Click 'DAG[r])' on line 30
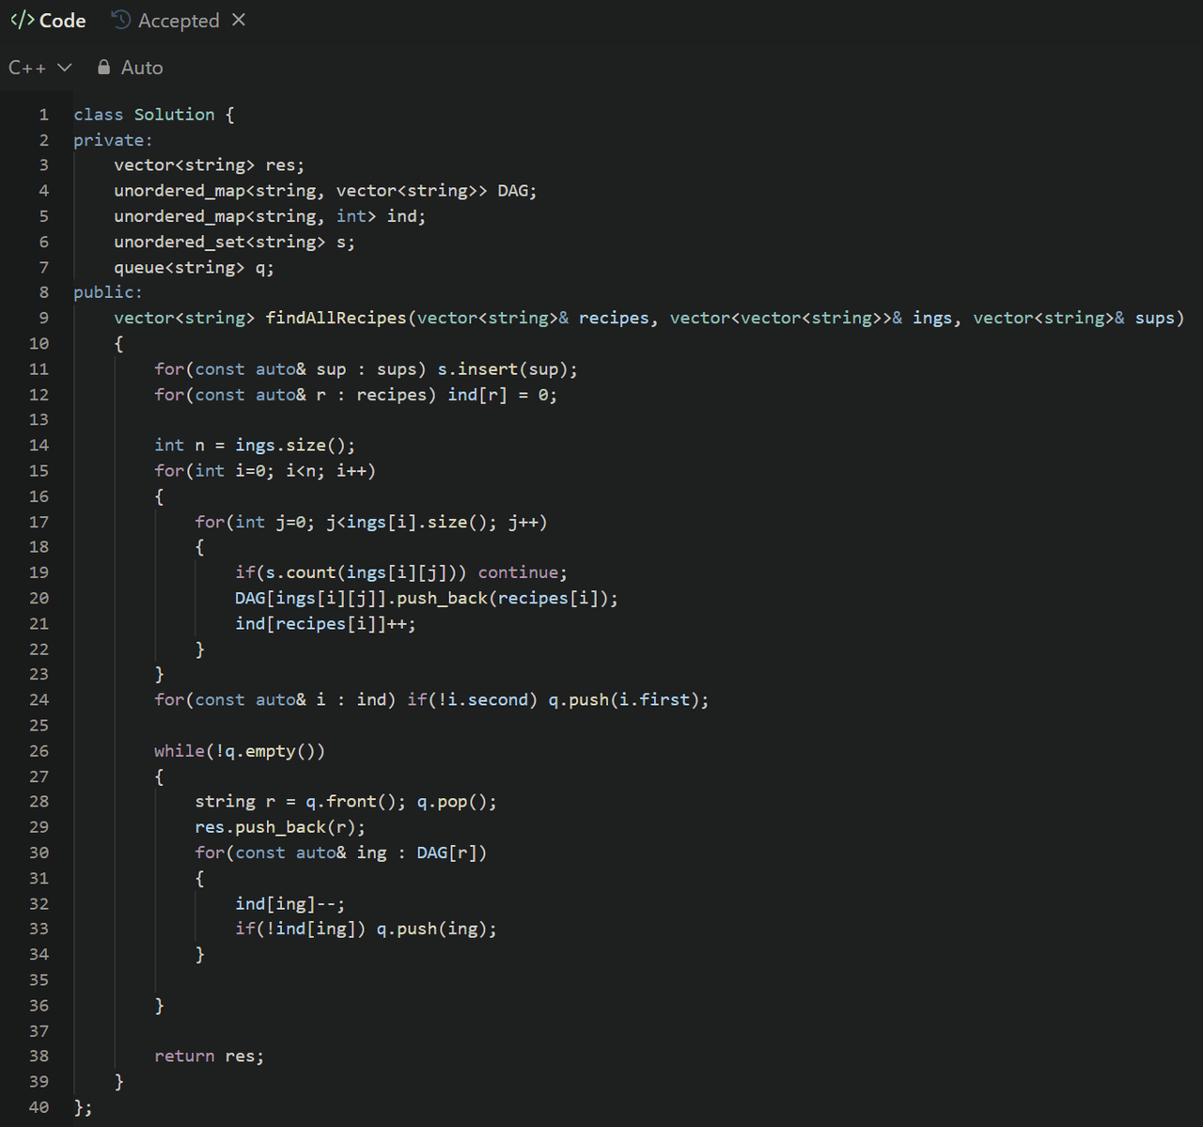 [x=452, y=853]
